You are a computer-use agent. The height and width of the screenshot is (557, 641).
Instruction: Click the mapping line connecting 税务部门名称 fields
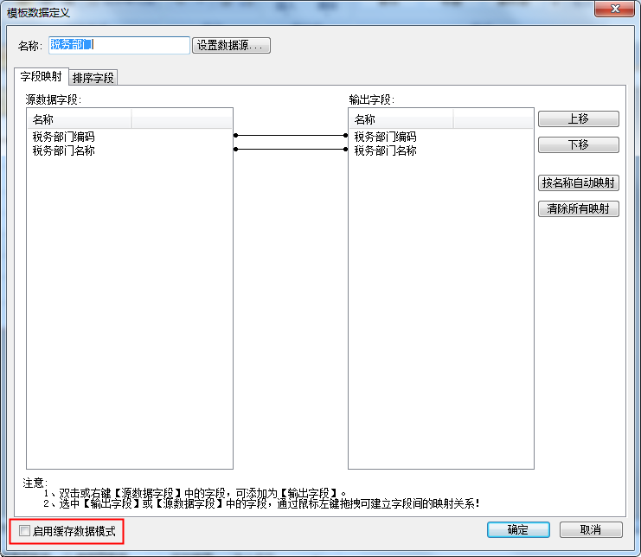tap(291, 150)
